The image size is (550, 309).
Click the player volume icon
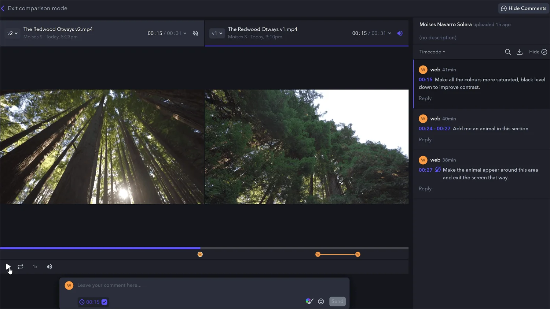[49, 267]
